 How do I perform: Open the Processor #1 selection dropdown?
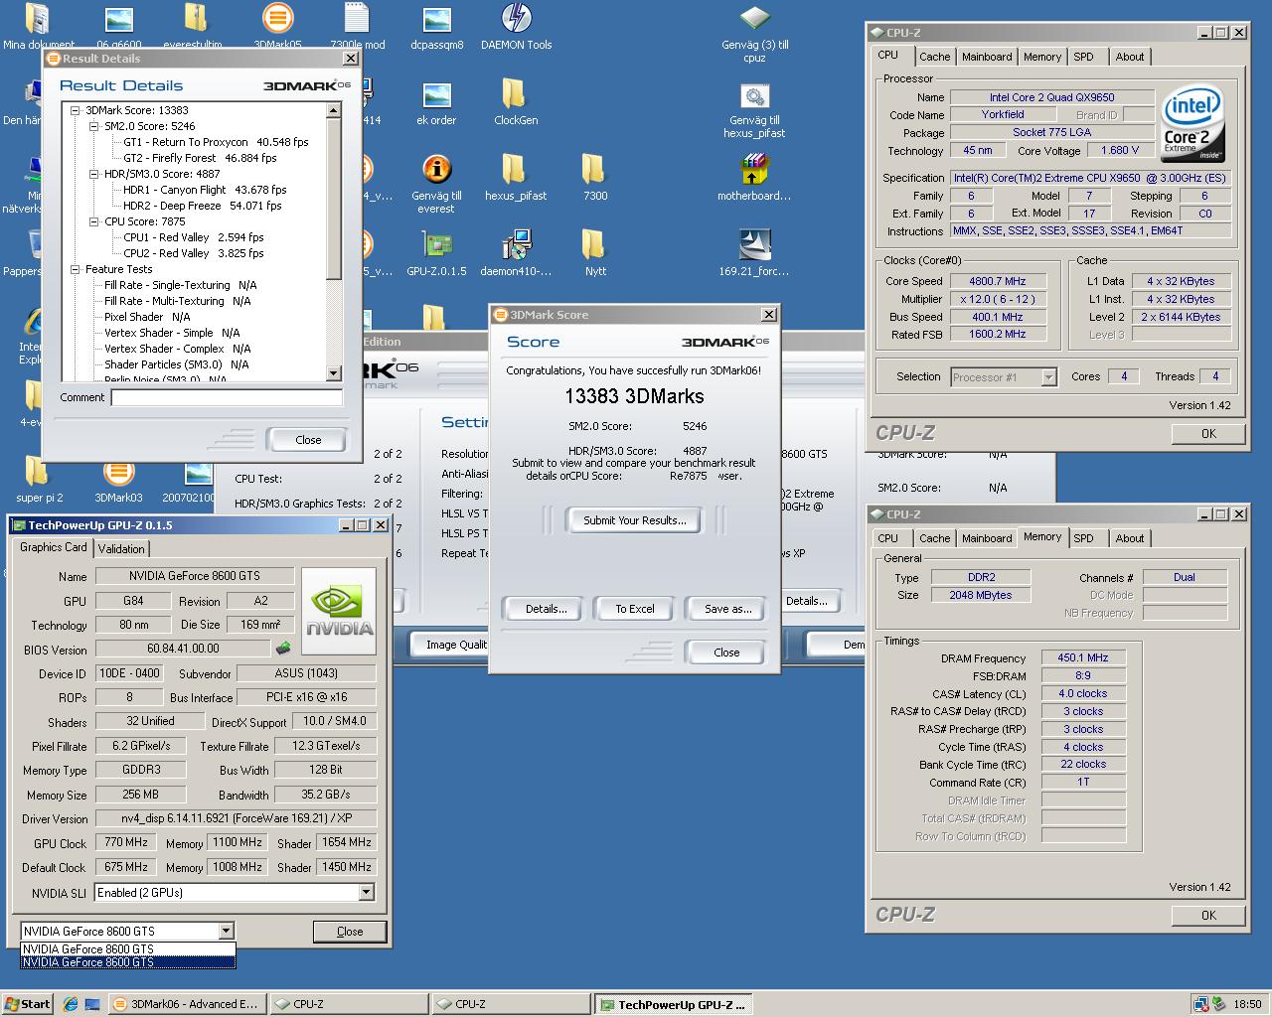(x=1048, y=377)
